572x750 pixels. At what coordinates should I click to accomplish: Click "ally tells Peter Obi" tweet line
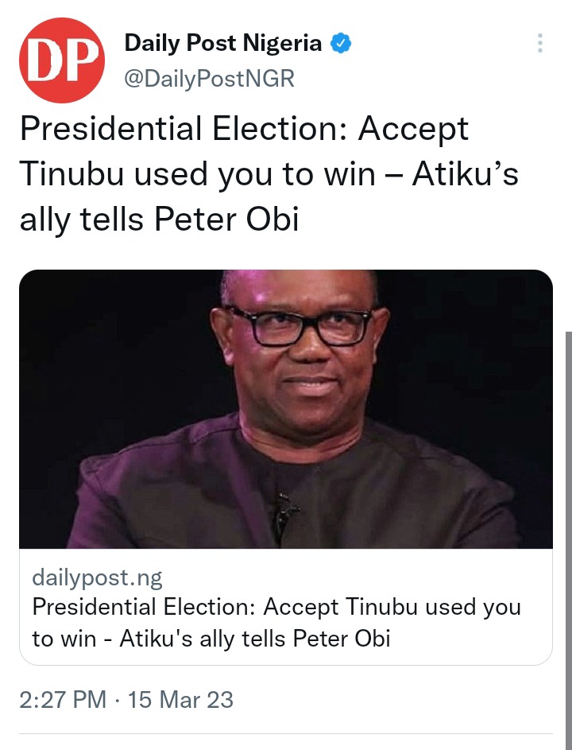click(x=159, y=220)
